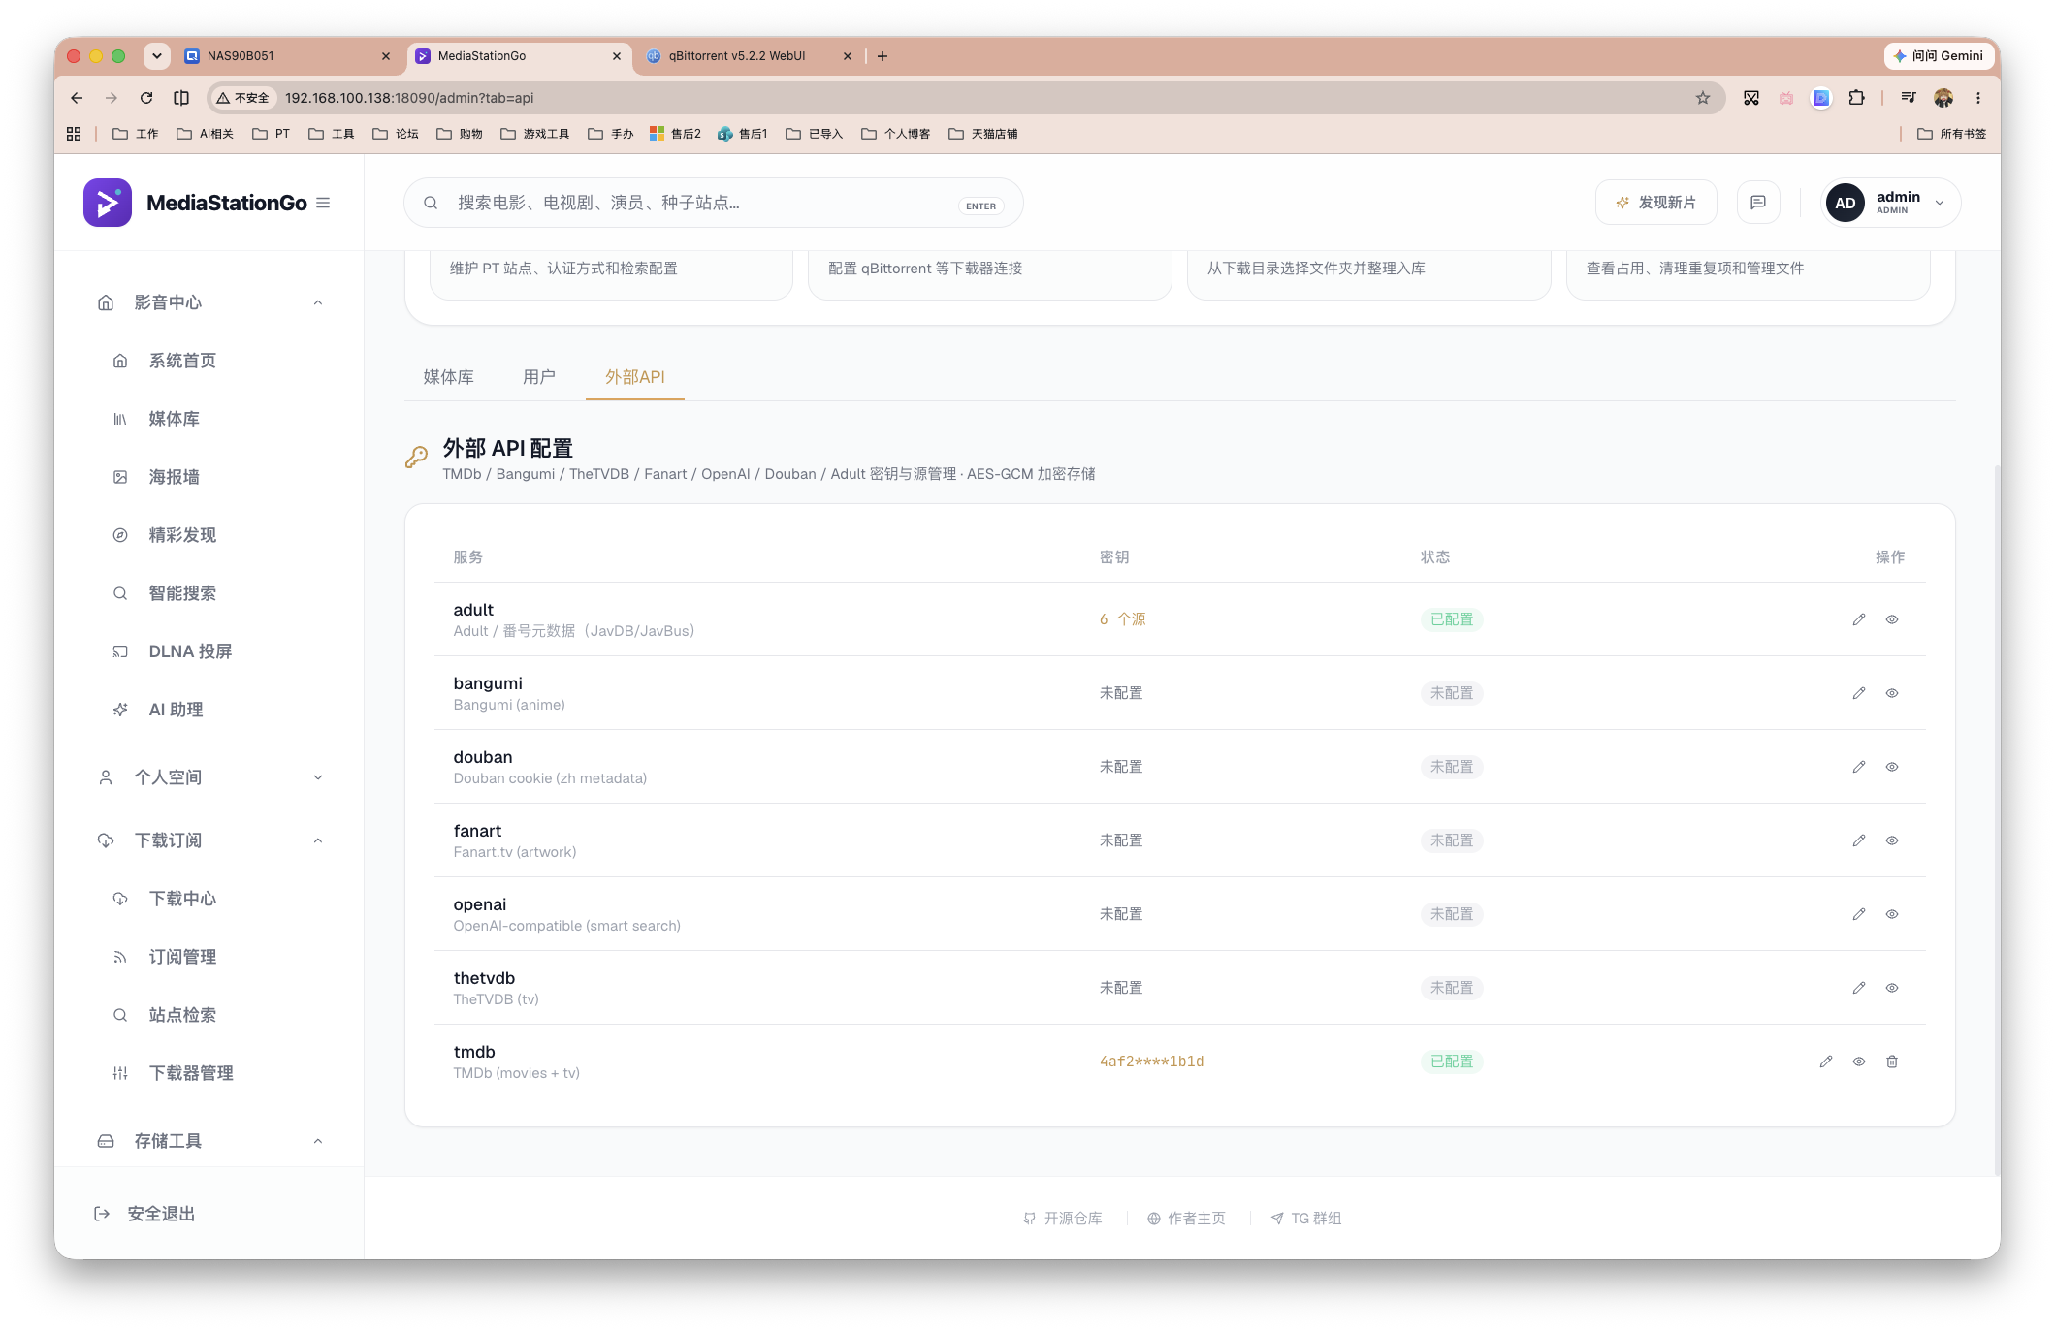Click the MediaStationGo logo icon
2055x1331 pixels.
pos(108,203)
